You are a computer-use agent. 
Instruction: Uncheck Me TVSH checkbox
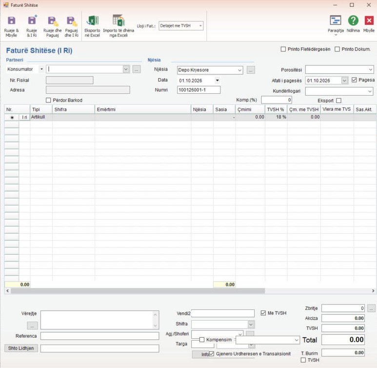tap(263, 313)
